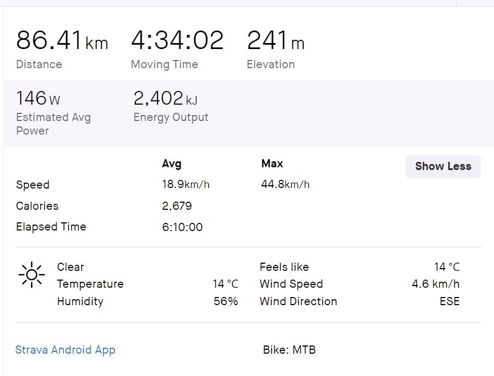Collapse stats with the Show Less button
This screenshot has width=494, height=376.
[x=443, y=167]
